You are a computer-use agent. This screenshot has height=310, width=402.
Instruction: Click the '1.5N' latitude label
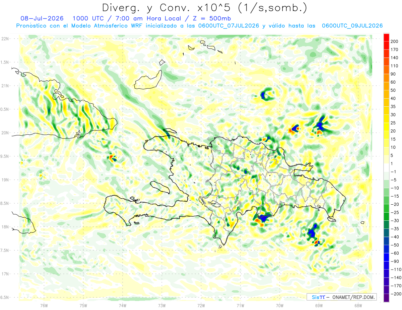(x=5, y=62)
